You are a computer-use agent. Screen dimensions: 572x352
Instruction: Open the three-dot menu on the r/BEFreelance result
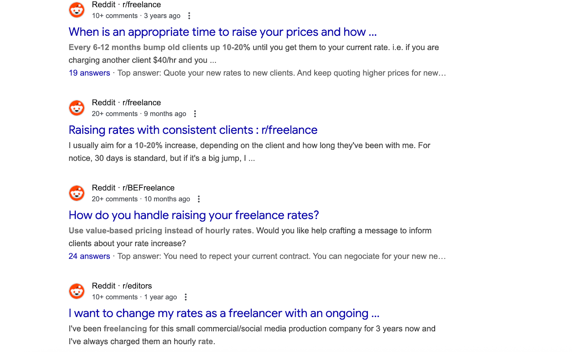(x=199, y=199)
